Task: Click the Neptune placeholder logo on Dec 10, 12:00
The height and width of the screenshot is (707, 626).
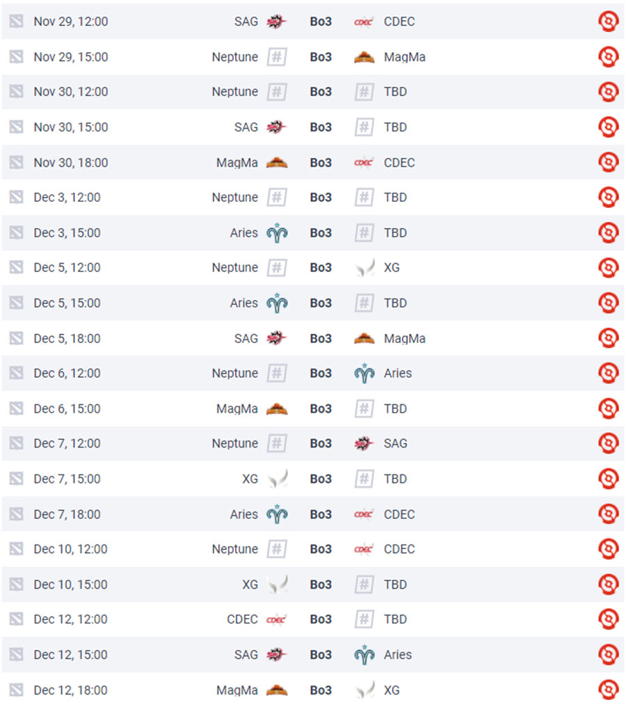Action: pos(277,549)
